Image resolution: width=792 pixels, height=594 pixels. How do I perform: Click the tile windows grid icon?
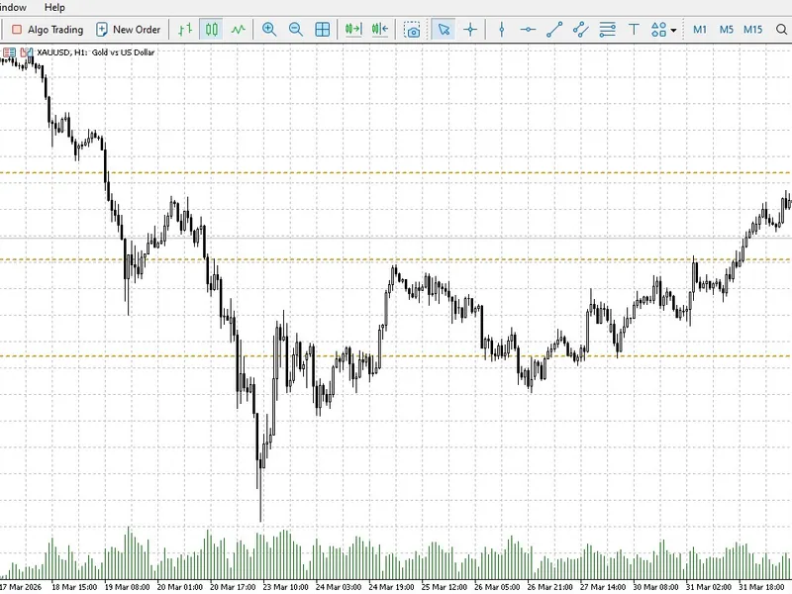click(x=323, y=30)
